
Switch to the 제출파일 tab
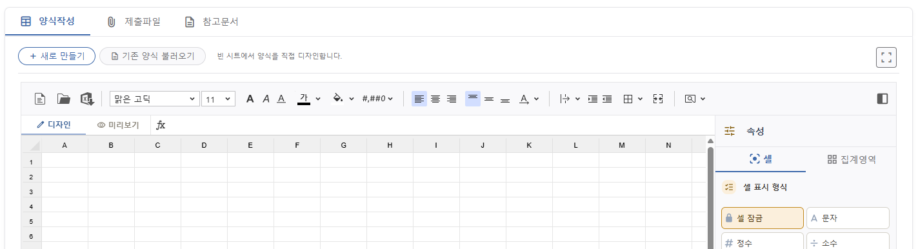click(x=134, y=21)
